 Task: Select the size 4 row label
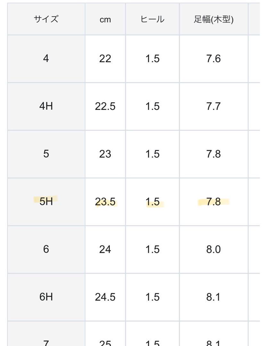46,59
